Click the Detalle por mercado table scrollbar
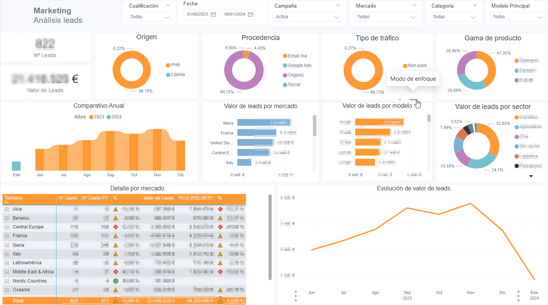Viewport: 548px width, 305px height. click(x=270, y=237)
